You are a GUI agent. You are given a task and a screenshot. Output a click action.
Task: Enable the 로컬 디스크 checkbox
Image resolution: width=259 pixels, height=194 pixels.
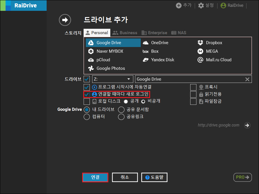tap(87, 101)
